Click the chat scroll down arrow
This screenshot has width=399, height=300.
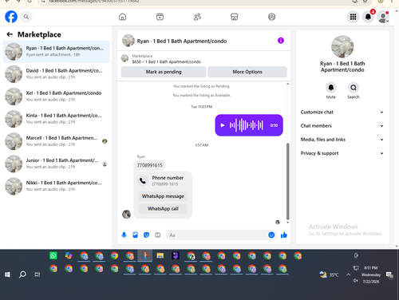[x=288, y=223]
